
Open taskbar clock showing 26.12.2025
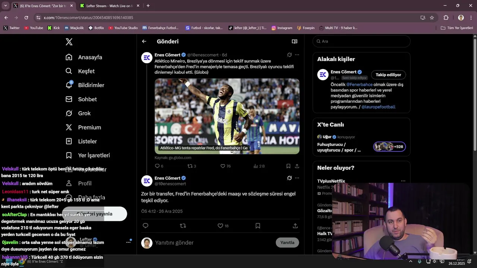[x=457, y=261]
